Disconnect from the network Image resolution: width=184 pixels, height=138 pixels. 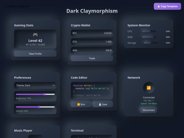coord(149,110)
